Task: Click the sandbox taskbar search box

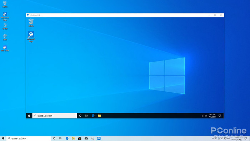Action: pos(55,116)
